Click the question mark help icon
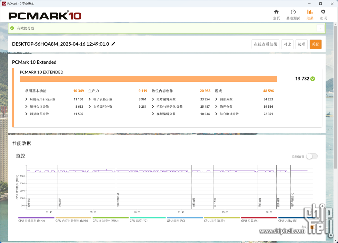Viewport: 338px width, 243px height. tap(320, 28)
